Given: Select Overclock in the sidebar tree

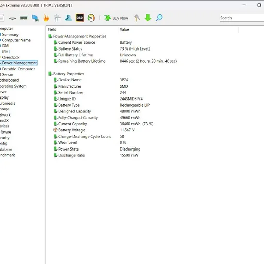Looking at the screenshot, I should point(10,57).
